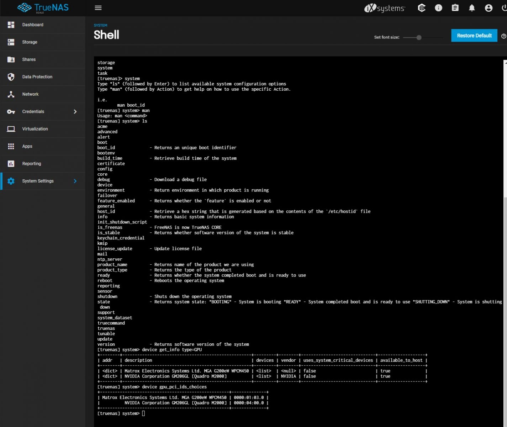Click the Credentials key icon
Viewport: 507px width, 427px height.
click(x=11, y=112)
